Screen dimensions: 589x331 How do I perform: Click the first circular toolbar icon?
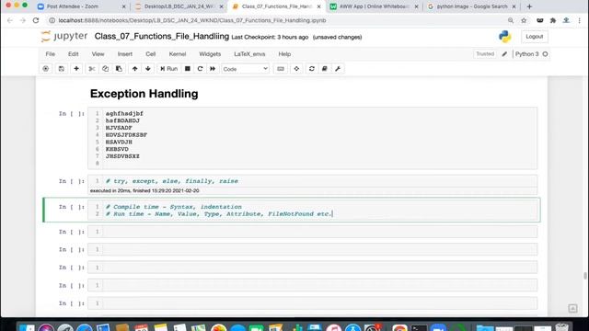pos(46,69)
